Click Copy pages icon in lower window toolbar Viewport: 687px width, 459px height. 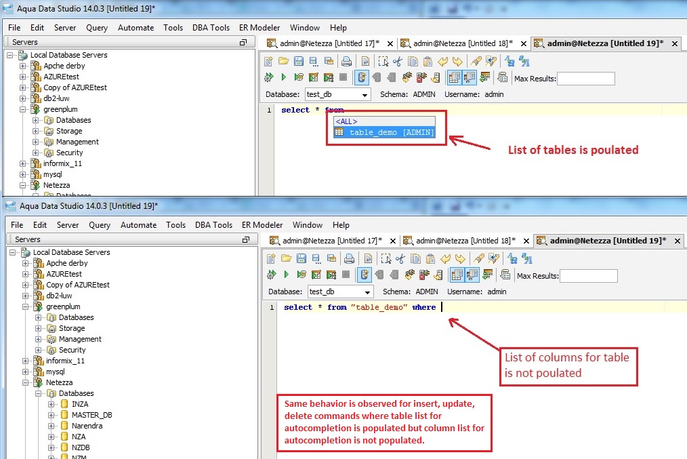pyautogui.click(x=415, y=258)
